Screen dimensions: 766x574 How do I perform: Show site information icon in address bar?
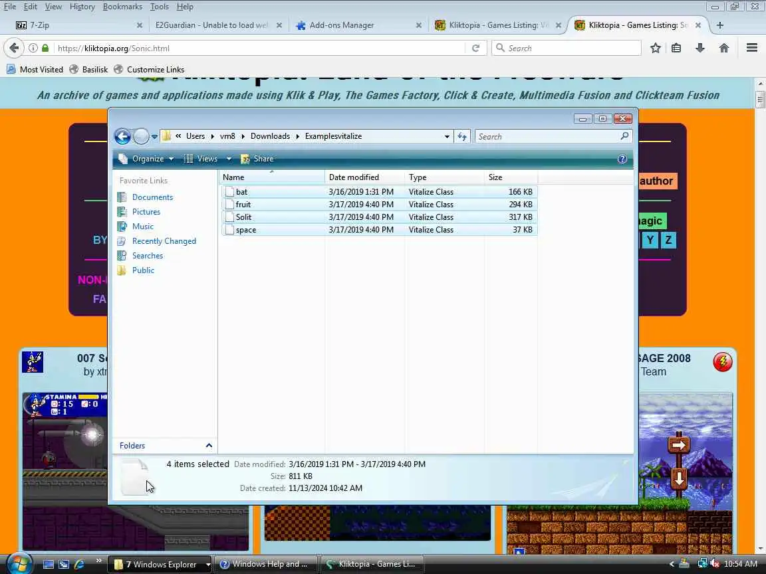(x=33, y=48)
